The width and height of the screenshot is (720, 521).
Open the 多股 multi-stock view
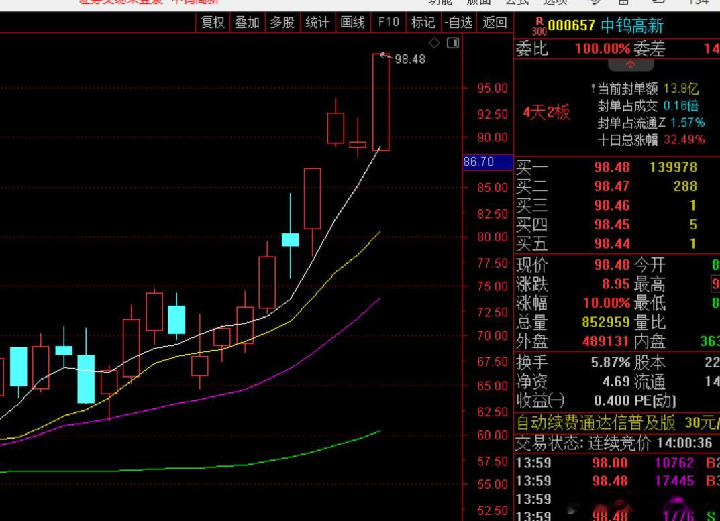coord(282,23)
